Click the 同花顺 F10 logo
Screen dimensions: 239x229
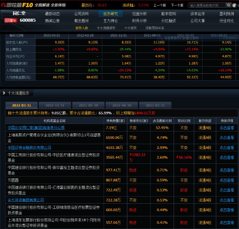point(17,5)
